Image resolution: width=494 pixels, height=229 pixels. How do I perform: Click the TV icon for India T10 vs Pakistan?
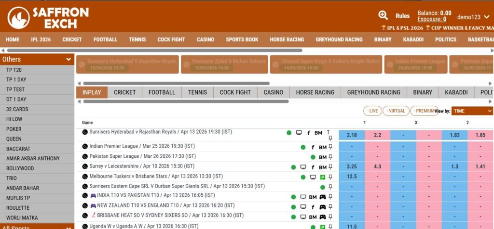(303, 197)
